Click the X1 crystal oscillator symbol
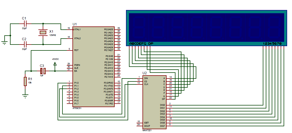The width and height of the screenshot is (292, 133). pyautogui.click(x=43, y=32)
